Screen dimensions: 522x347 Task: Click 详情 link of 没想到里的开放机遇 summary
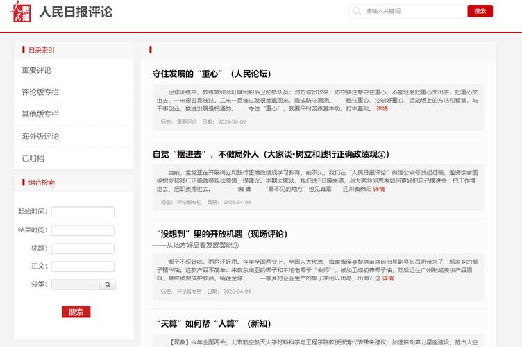tap(387, 278)
